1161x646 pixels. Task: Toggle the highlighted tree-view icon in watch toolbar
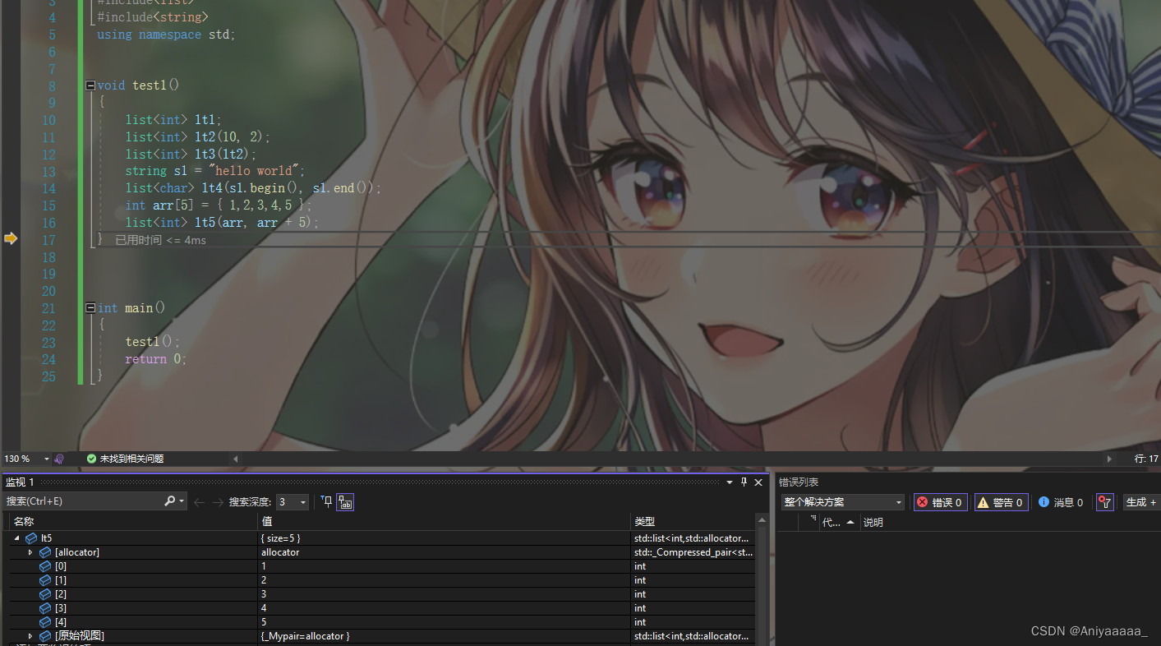click(x=345, y=501)
